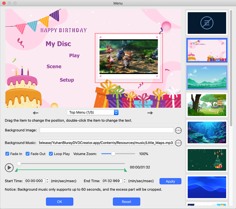Click the End Time stepper arrows

click(x=125, y=181)
